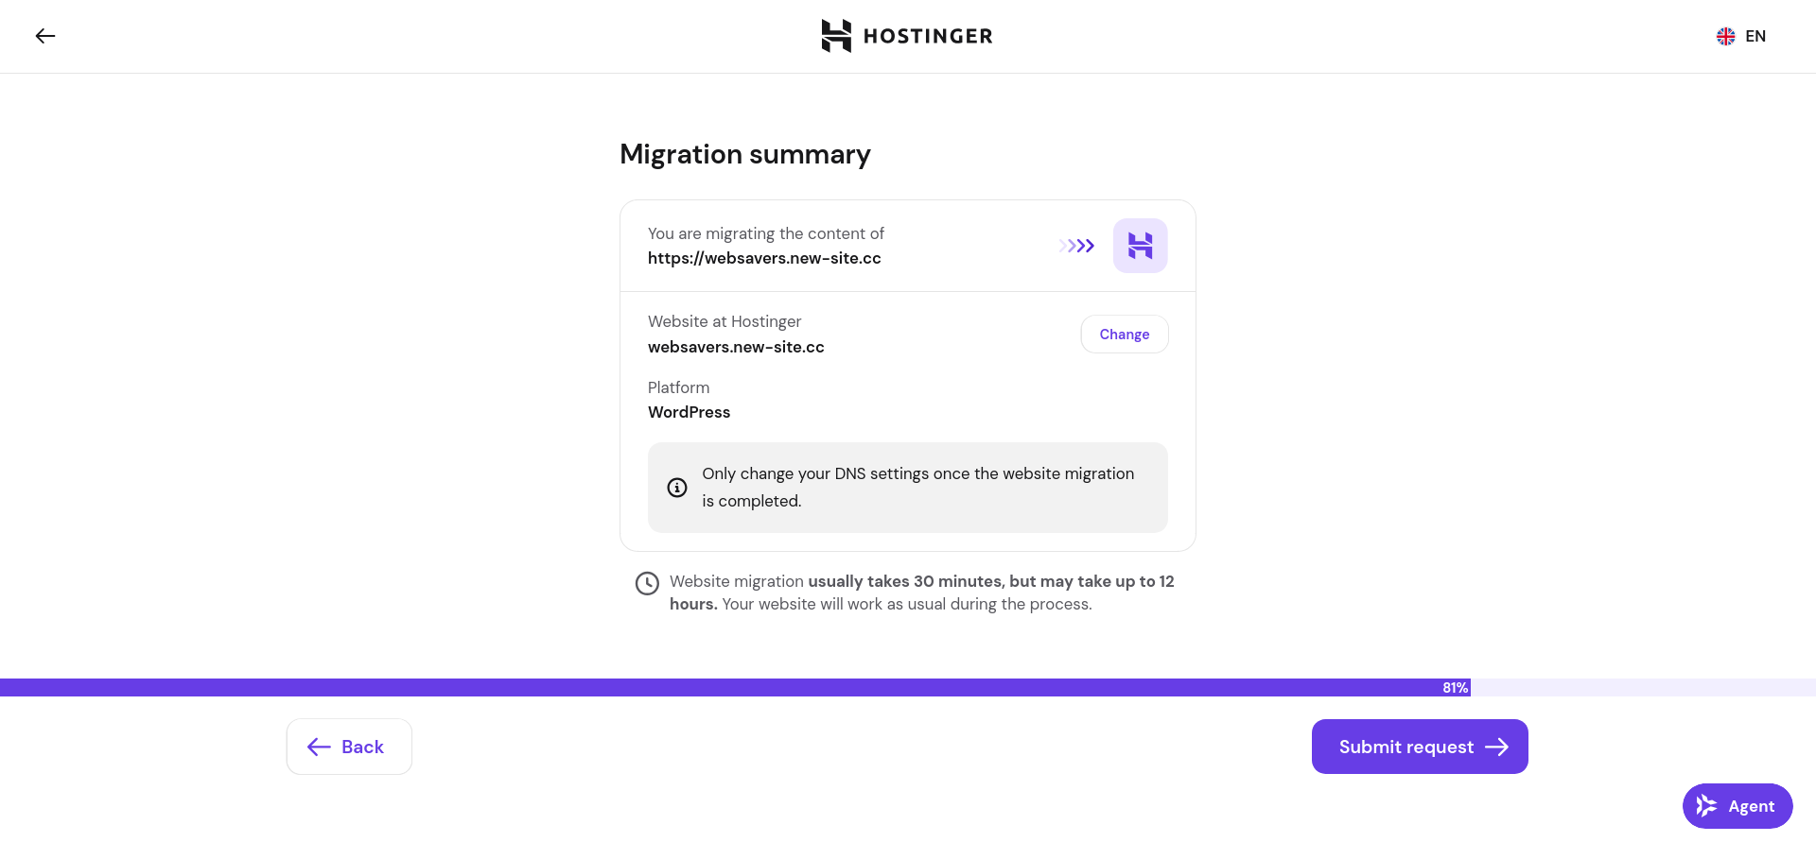Click the arrow icon in Submit request
The width and height of the screenshot is (1816, 842).
(x=1496, y=747)
